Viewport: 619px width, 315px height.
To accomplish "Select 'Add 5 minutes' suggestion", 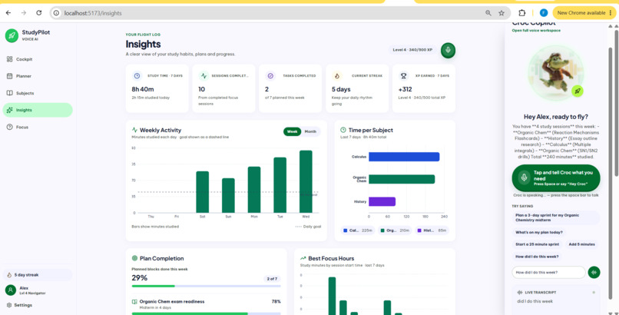I will 581,244.
